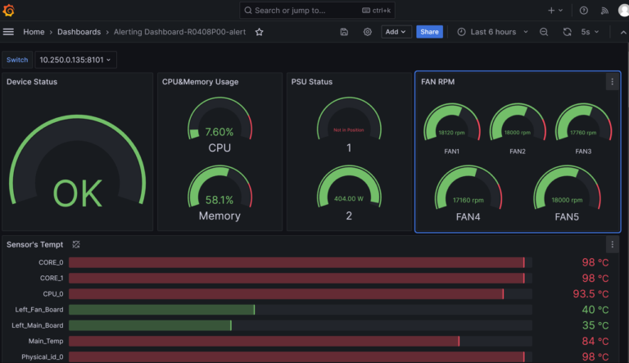The width and height of the screenshot is (629, 363).
Task: Click the zoom out time range icon
Action: [x=544, y=32]
